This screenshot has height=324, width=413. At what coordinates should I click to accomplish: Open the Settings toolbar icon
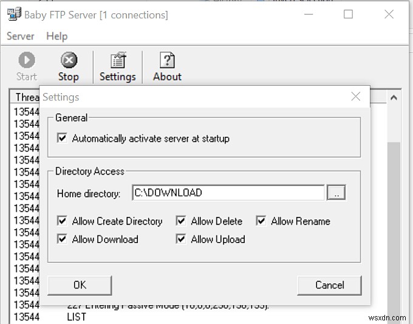[x=117, y=66]
